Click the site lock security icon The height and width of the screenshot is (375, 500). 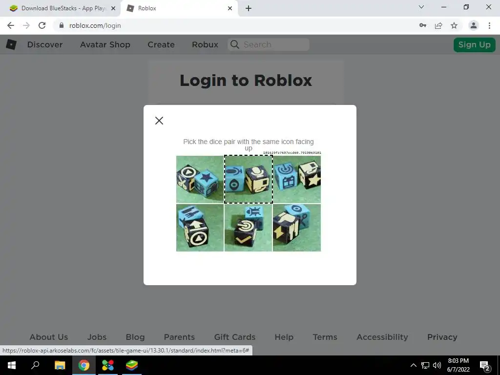(62, 25)
